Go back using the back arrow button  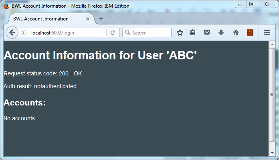(x=12, y=32)
